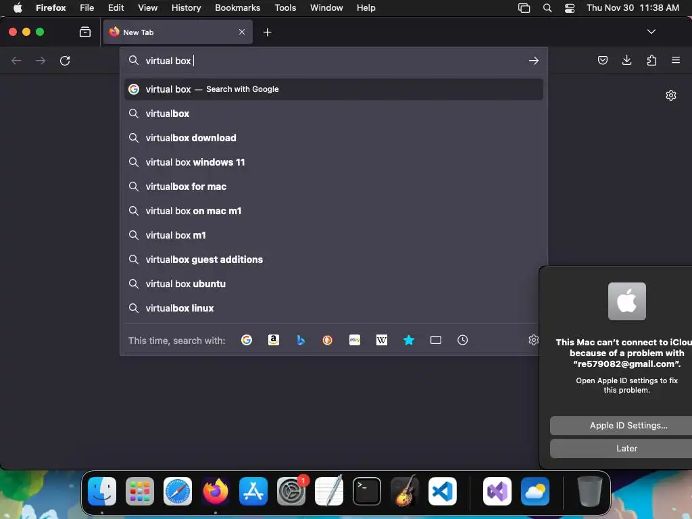Screen dimensions: 692x519
Task: Open Terminal from the Dock
Action: click(x=367, y=491)
